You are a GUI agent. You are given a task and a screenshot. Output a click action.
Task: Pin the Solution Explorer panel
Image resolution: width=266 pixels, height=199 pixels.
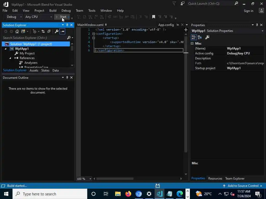[x=67, y=25]
